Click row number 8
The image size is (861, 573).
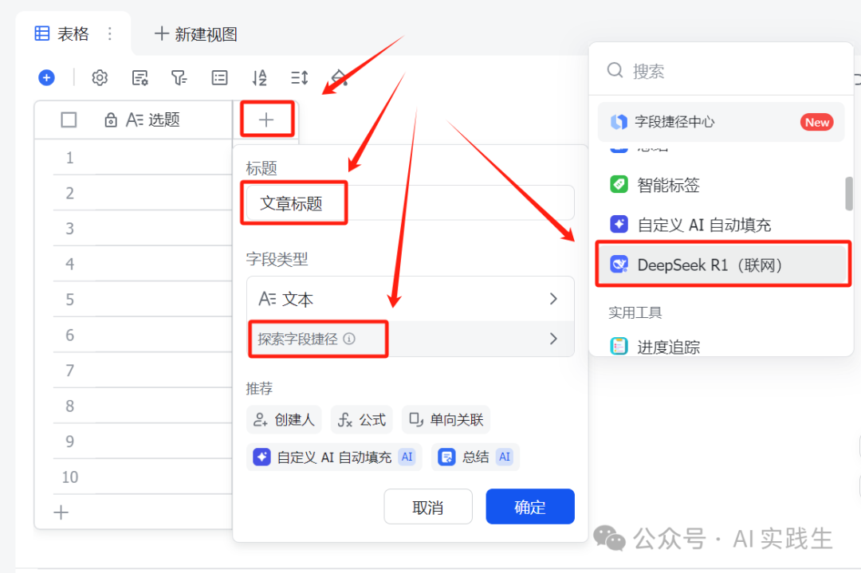click(x=69, y=406)
